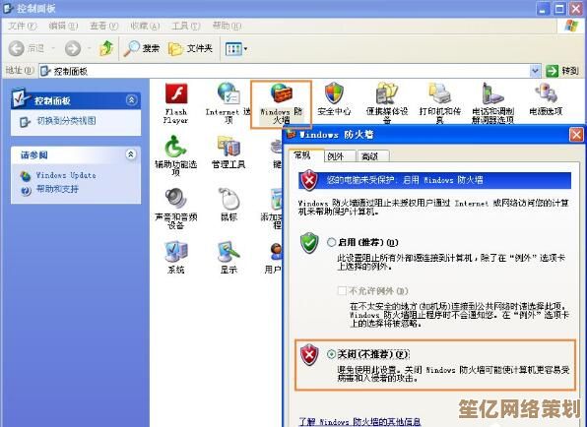Click the Search (搜索) toolbar button
587x427 pixels.
click(x=142, y=48)
